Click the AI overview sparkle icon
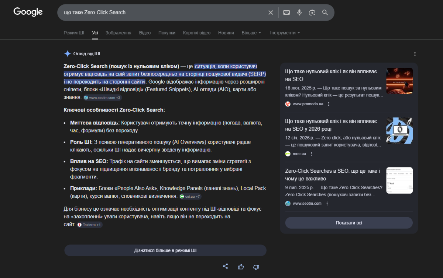 [x=68, y=53]
